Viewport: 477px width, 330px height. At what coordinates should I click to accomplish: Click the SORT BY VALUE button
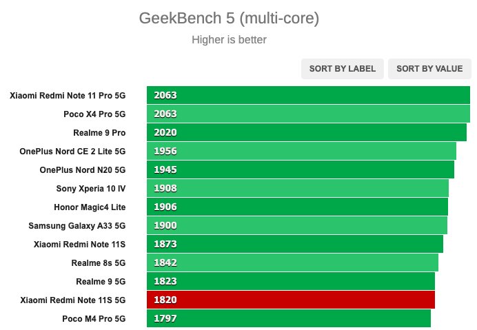click(x=429, y=69)
